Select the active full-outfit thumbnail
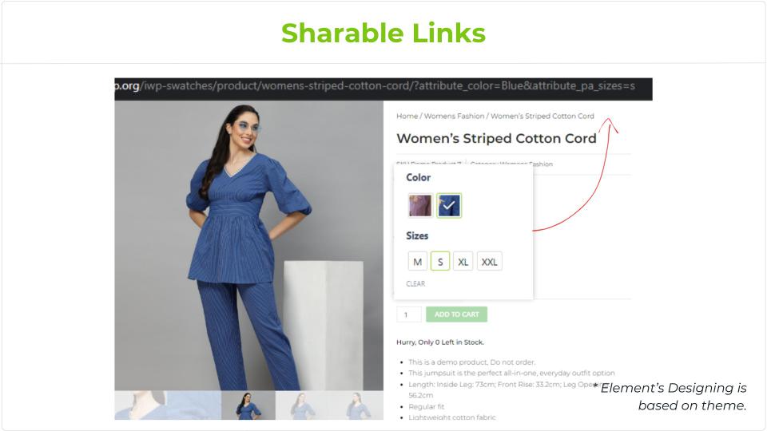Image resolution: width=767 pixels, height=431 pixels. tap(248, 405)
